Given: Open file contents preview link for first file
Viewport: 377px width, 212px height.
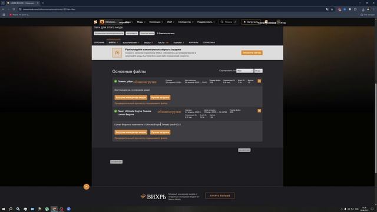Looking at the screenshot, I should (x=141, y=104).
